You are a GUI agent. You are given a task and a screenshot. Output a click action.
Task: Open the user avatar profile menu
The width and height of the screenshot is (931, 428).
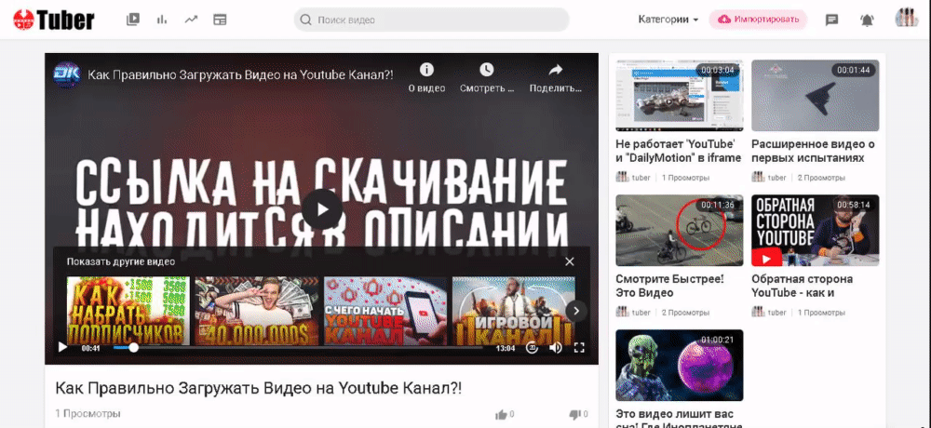coord(907,18)
